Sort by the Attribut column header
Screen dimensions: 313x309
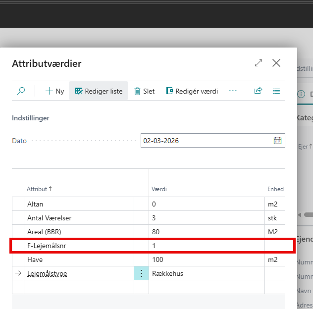click(x=39, y=189)
